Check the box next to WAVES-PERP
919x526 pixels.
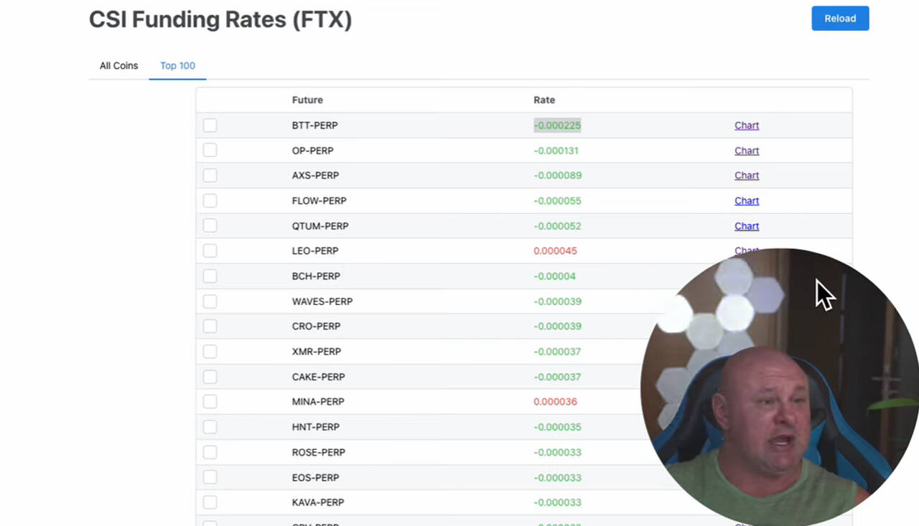click(x=210, y=301)
